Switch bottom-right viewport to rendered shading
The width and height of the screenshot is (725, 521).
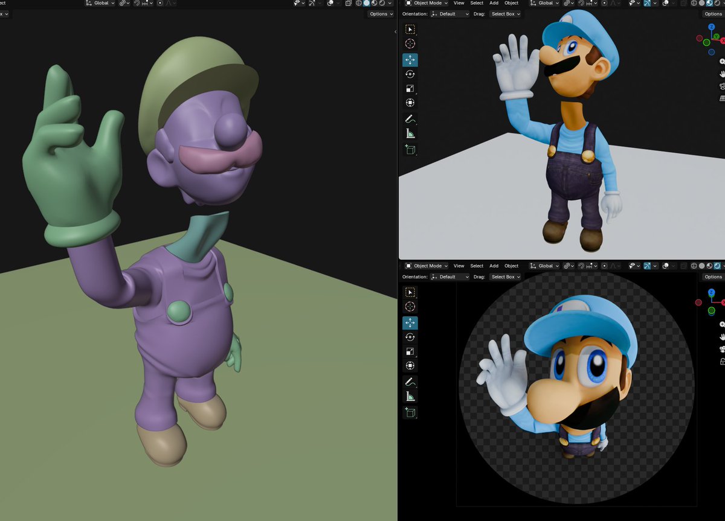[x=717, y=266]
